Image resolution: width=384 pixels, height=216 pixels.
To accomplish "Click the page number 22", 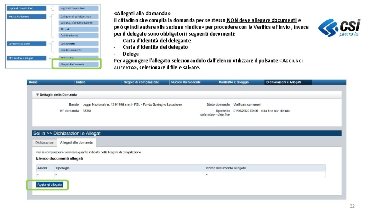I will tap(352, 206).
